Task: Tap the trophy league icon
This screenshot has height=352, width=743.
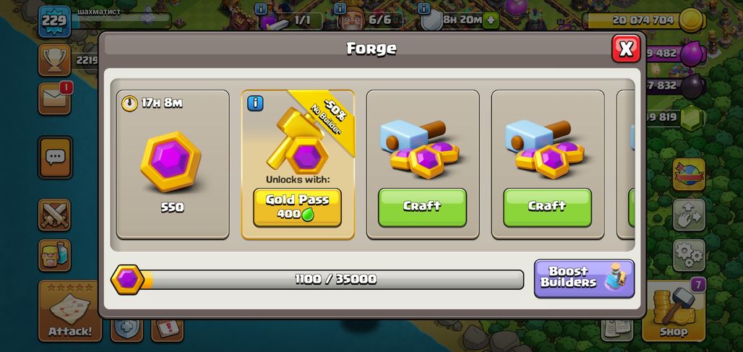Action: pyautogui.click(x=54, y=60)
